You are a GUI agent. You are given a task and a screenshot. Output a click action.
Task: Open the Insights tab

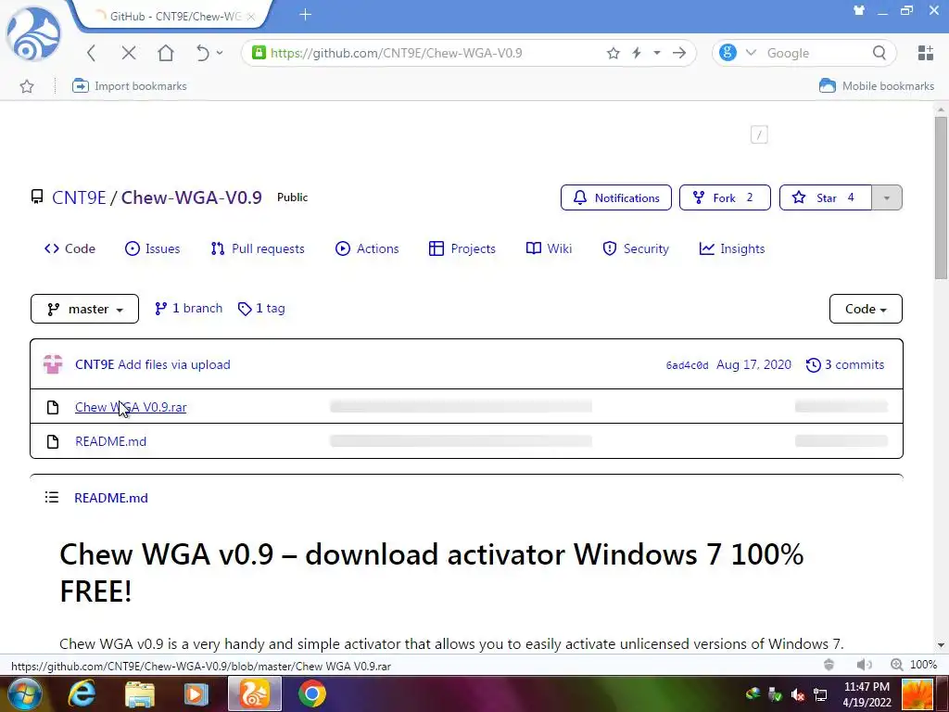point(732,248)
